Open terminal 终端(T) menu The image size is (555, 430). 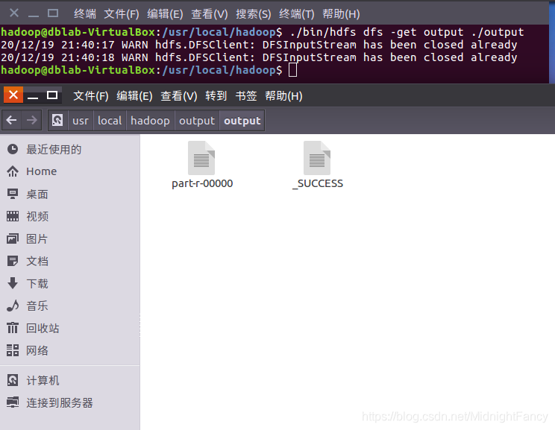(x=297, y=14)
